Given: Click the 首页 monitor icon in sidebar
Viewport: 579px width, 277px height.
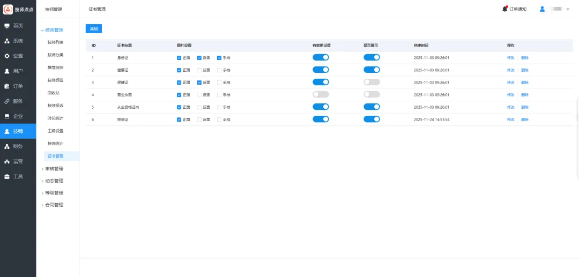Looking at the screenshot, I should click(x=7, y=26).
